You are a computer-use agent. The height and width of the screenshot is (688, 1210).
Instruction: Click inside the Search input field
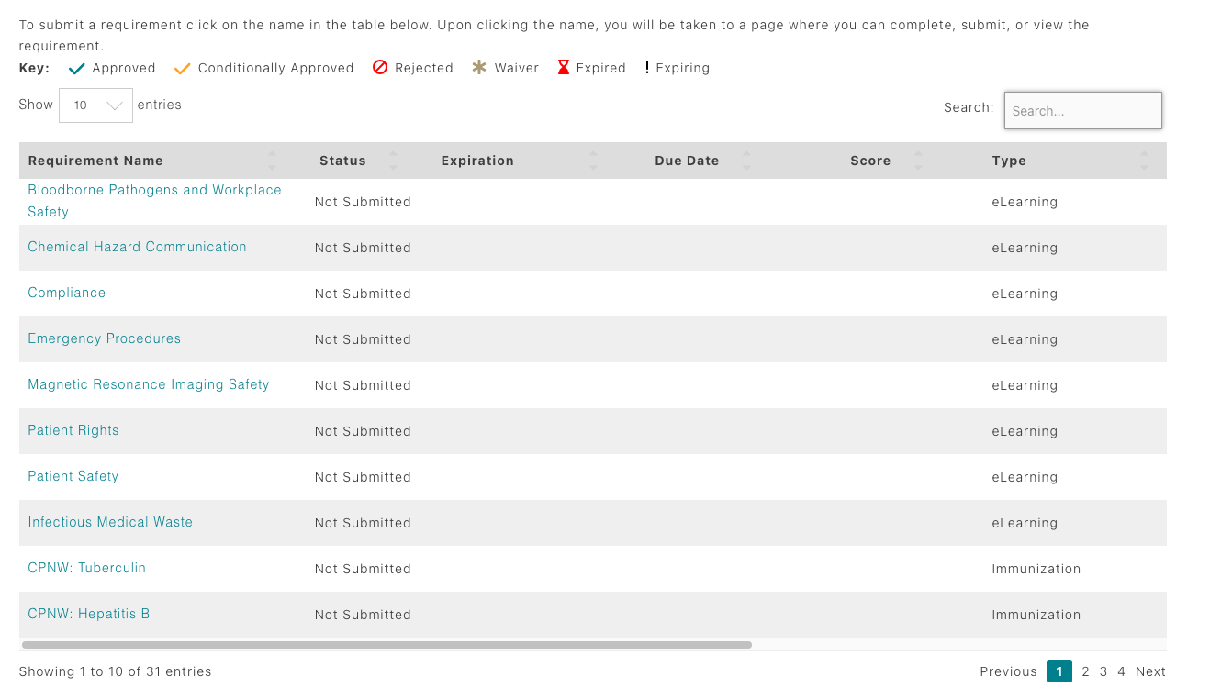click(1082, 110)
